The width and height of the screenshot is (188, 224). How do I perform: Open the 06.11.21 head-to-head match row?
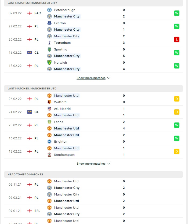pos(93,185)
